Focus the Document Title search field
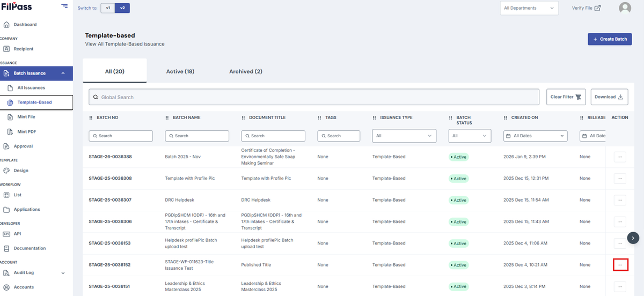This screenshot has height=296, width=644. tap(273, 136)
